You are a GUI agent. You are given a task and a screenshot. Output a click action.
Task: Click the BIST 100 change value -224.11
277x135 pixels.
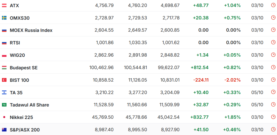click(201, 80)
